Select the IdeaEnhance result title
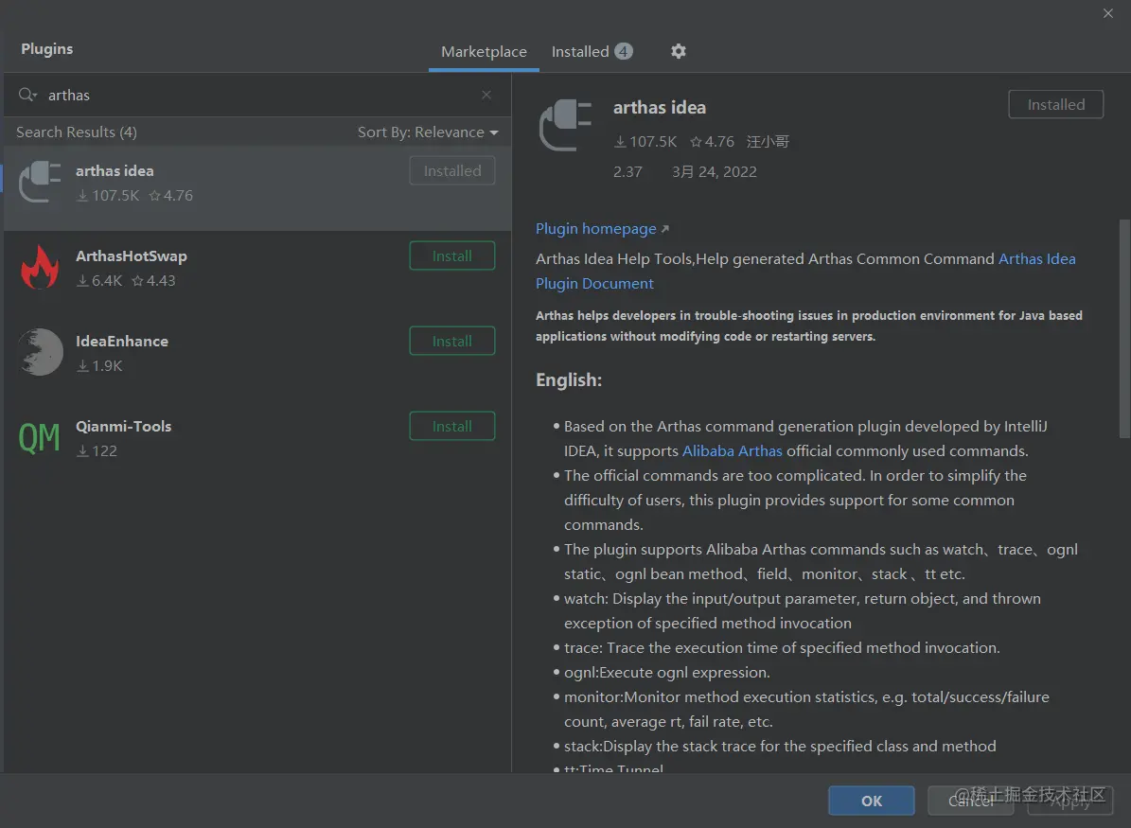 (122, 342)
